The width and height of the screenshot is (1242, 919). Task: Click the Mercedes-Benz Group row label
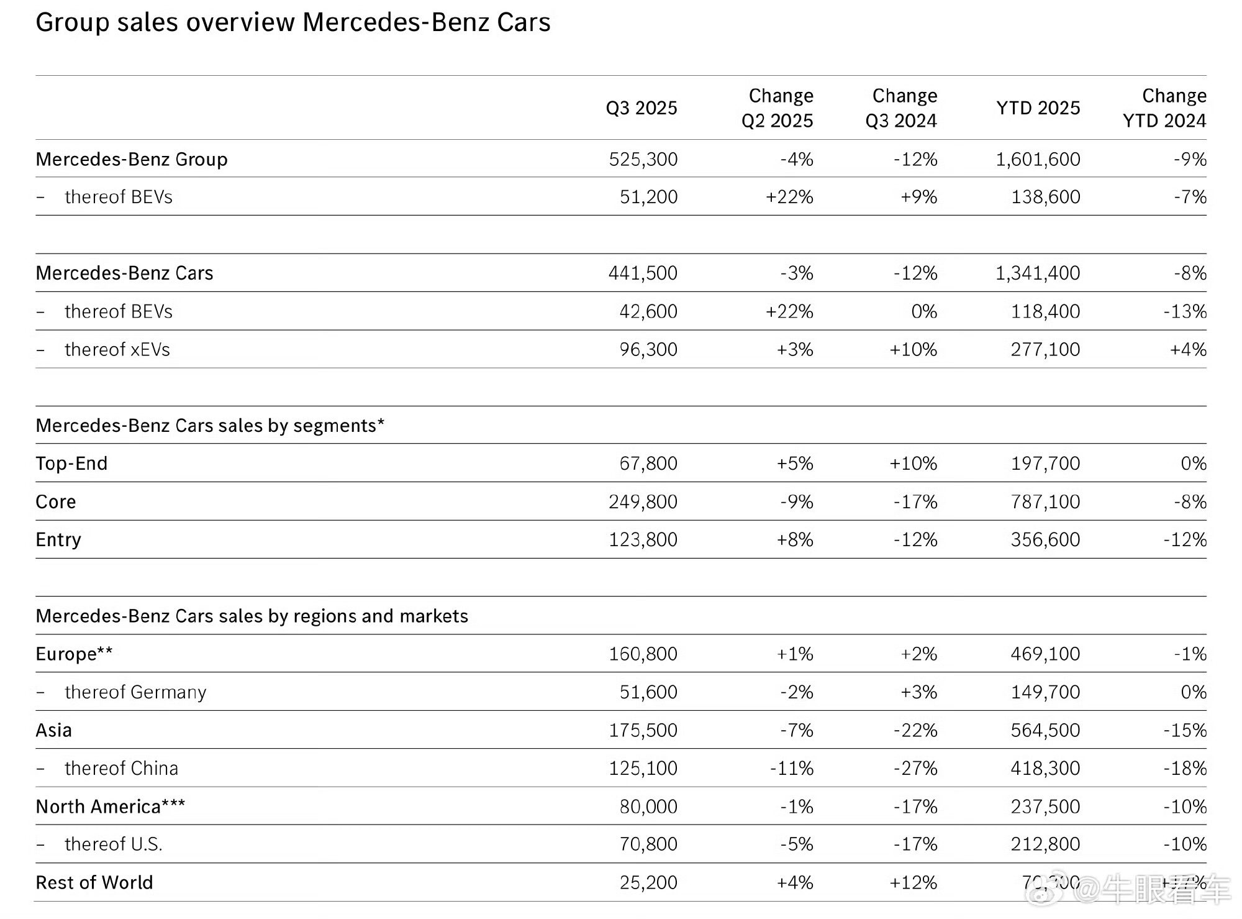pos(132,160)
